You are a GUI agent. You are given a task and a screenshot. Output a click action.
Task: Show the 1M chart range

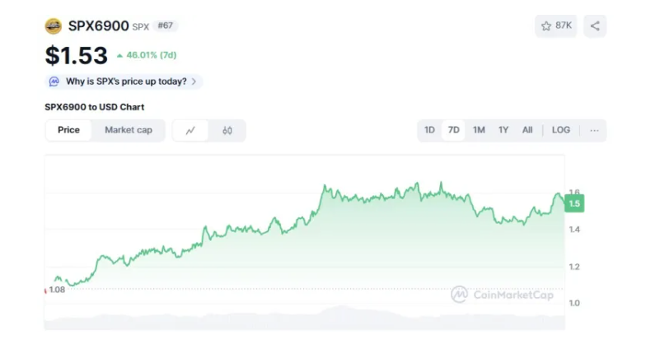coord(479,130)
